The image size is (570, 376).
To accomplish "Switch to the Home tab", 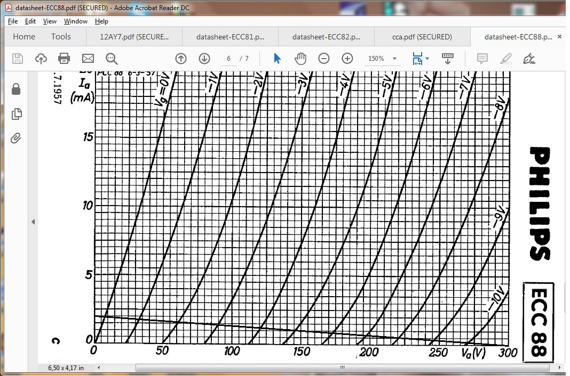I will click(24, 37).
